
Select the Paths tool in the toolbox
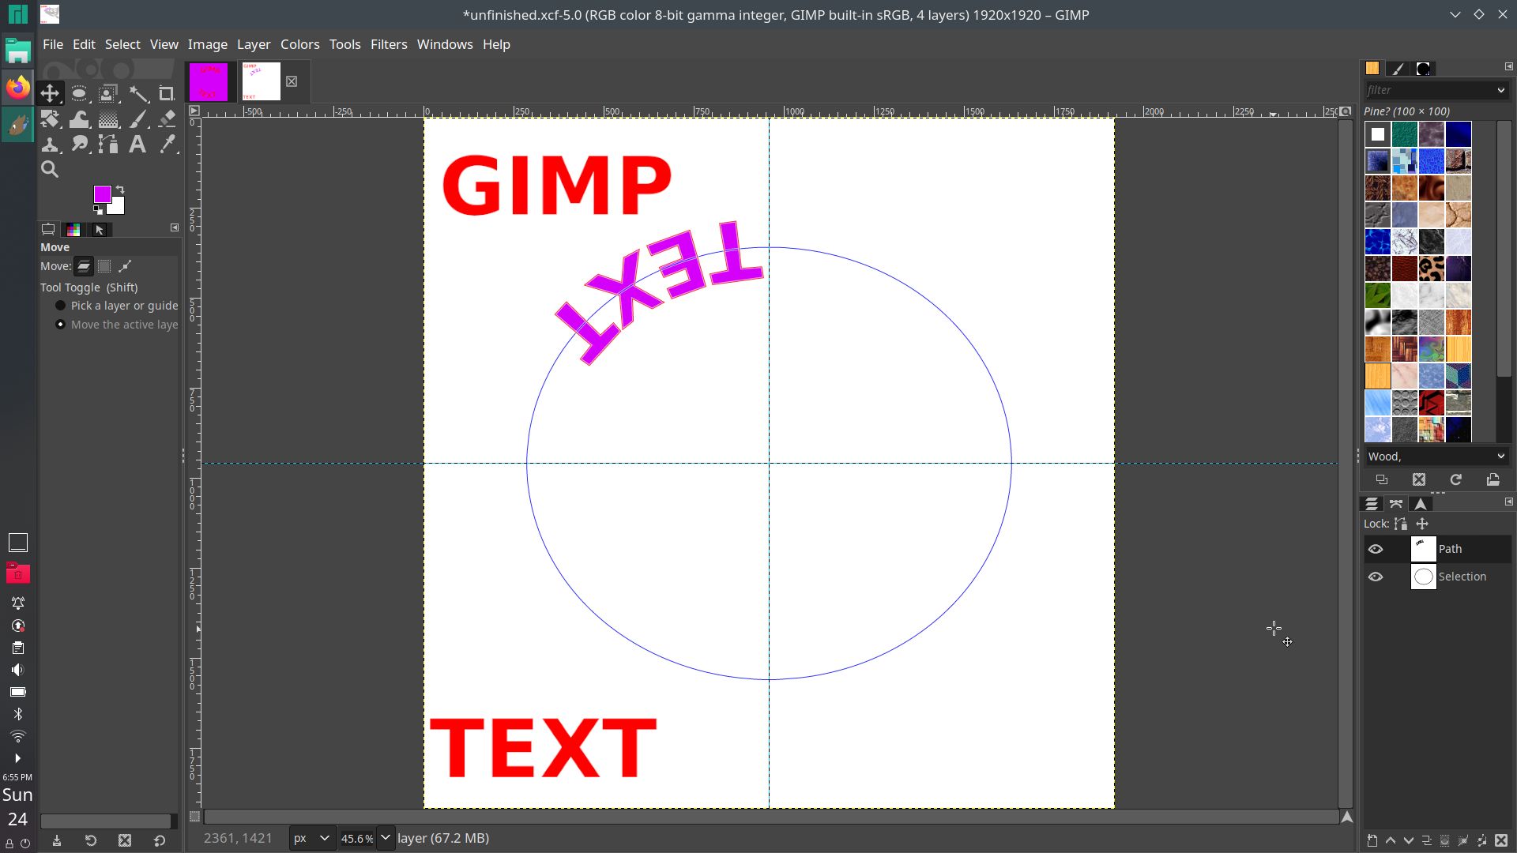point(108,145)
